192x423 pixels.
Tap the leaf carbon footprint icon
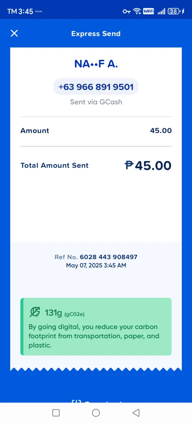pos(35,312)
